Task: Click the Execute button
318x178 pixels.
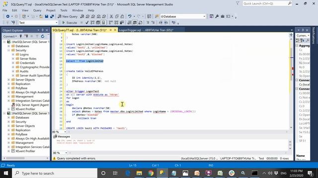Action: point(70,23)
